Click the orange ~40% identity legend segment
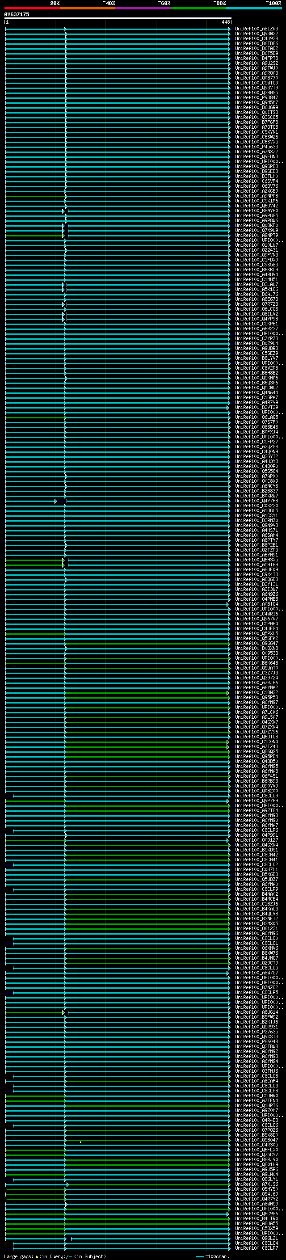The image size is (286, 1260). (88, 8)
